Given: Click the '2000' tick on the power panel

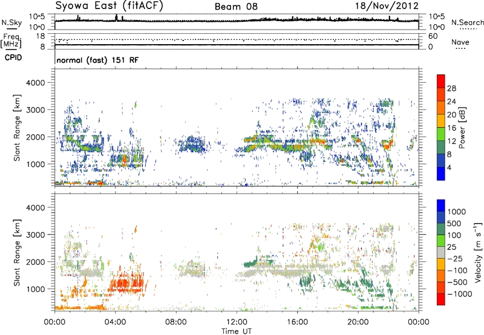Looking at the screenshot, I should (x=35, y=137).
